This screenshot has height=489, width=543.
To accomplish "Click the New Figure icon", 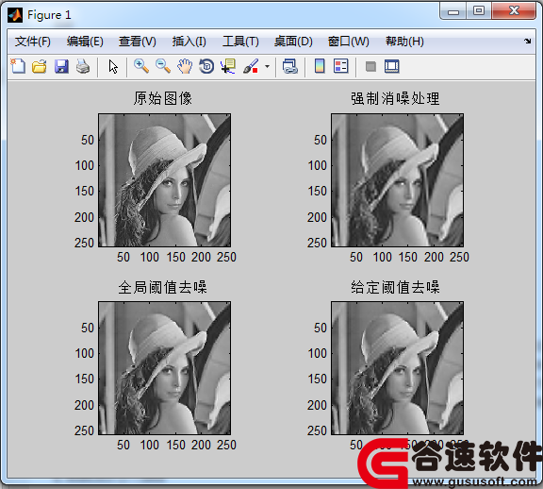I will 18,66.
